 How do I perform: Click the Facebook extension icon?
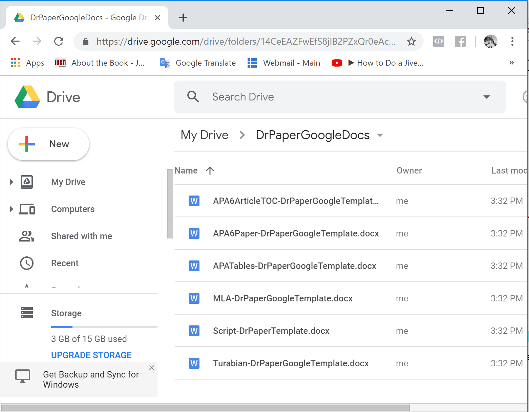[x=460, y=42]
